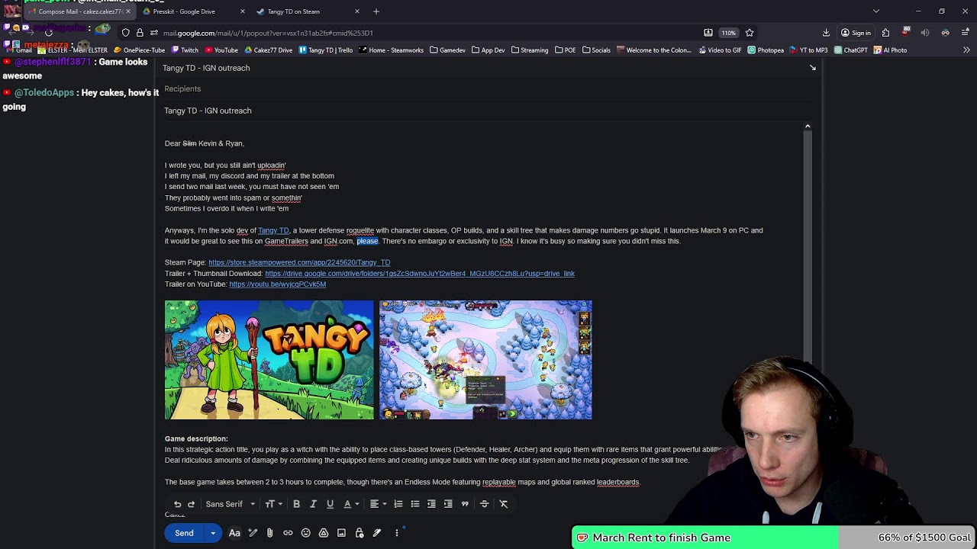Click the browser address bar URL
This screenshot has height=549, width=977.
[268, 33]
